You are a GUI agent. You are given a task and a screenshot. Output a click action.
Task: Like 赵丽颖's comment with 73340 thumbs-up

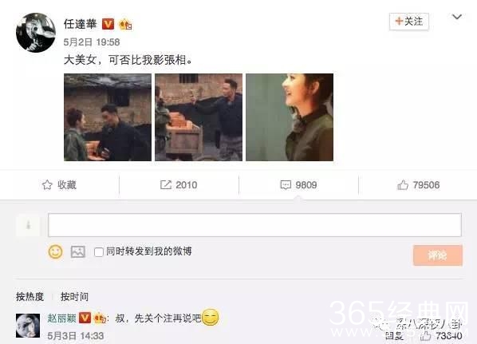click(426, 336)
